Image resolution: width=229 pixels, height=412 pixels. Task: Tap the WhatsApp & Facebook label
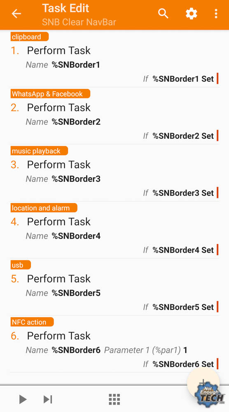point(50,94)
